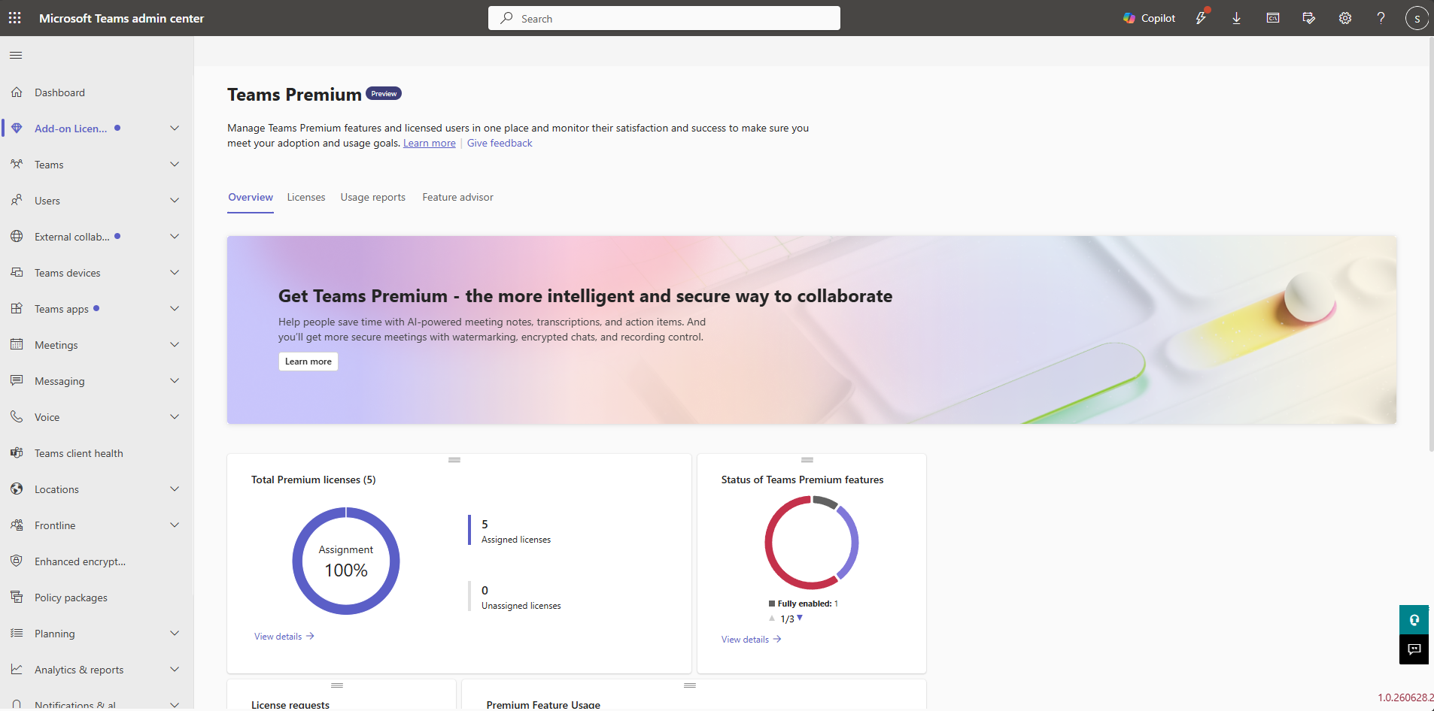
Task: Open the Cloud Shell icon in header
Action: tap(1273, 18)
